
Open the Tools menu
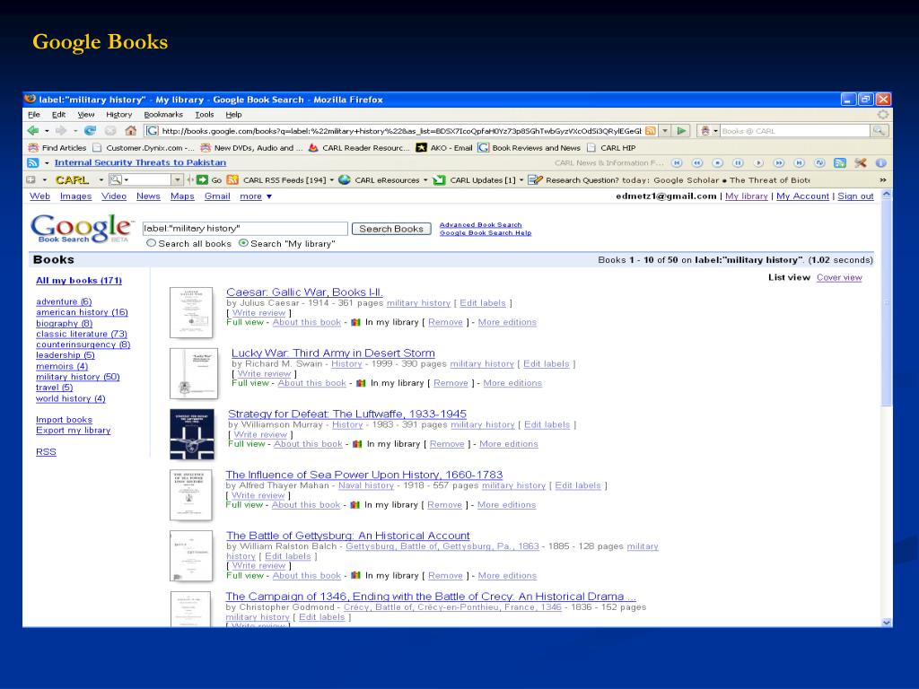(205, 115)
